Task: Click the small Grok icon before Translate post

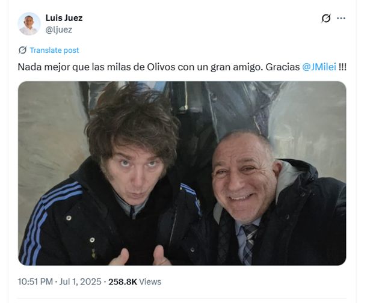Action: [x=22, y=50]
